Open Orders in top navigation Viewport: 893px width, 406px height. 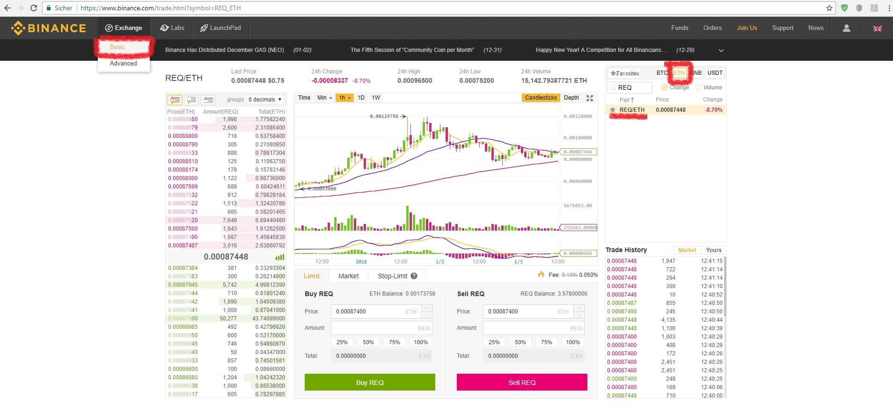[x=712, y=28]
